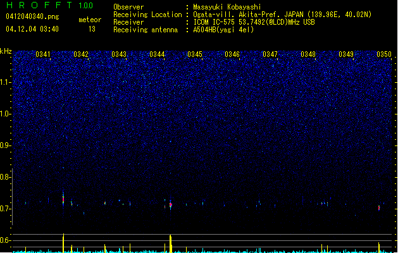
Task: Click the 1.0 kHz frequency label
Action: click(4, 114)
